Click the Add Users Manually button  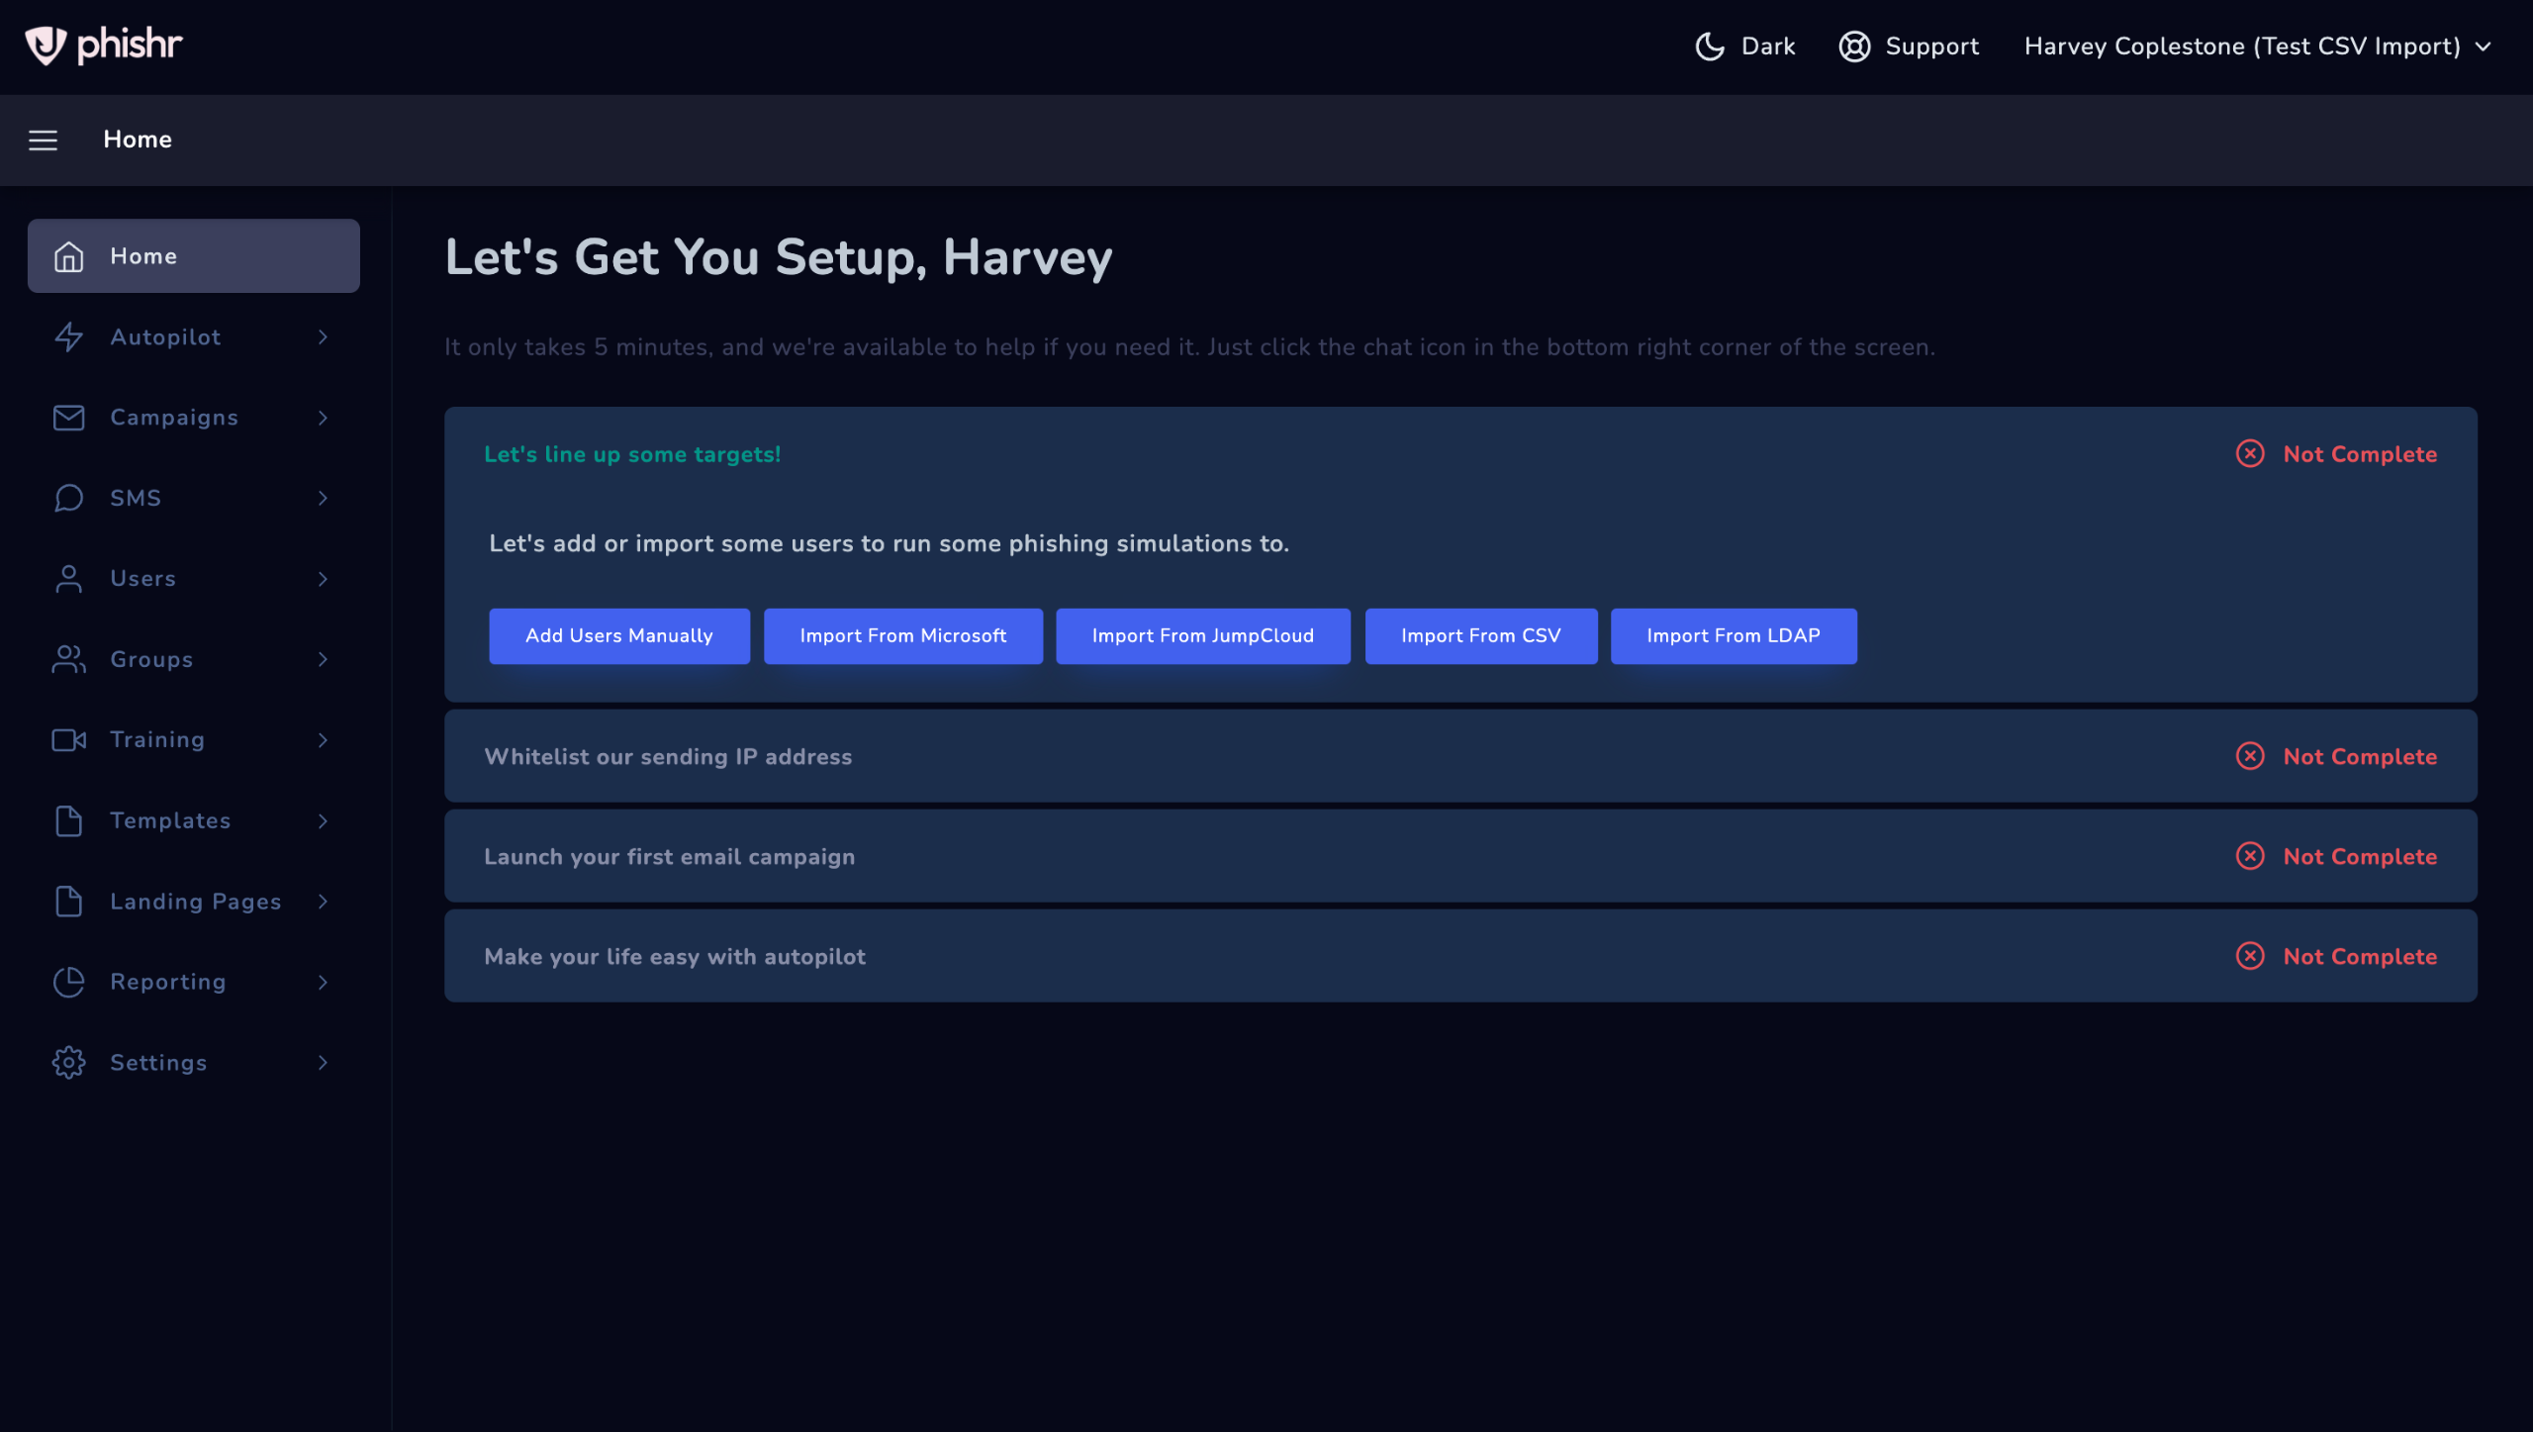(x=618, y=636)
